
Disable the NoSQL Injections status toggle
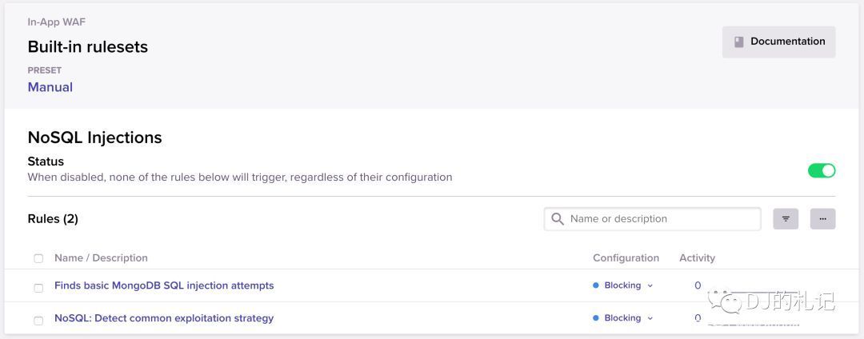coord(821,170)
